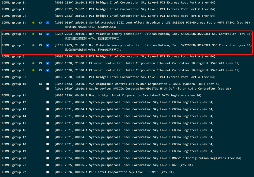Screen dimensions: 254x177
Task: Click the 14:00.0 PCI bridge line
Action: pyautogui.click(x=135, y=77)
